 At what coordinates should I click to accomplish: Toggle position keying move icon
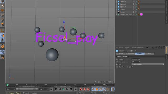pyautogui.click(x=93, y=89)
